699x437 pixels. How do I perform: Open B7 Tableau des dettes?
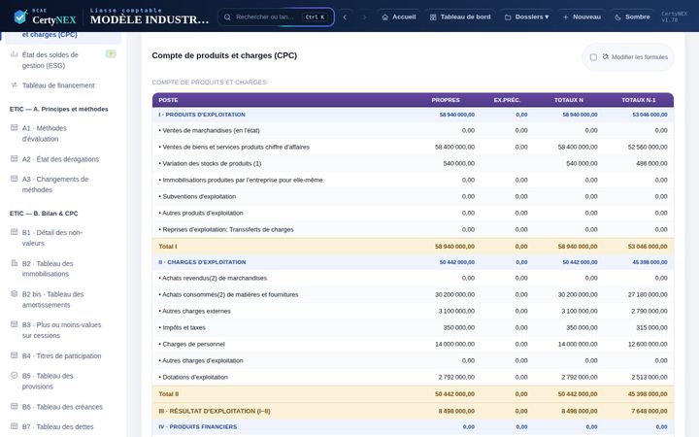pos(63,426)
